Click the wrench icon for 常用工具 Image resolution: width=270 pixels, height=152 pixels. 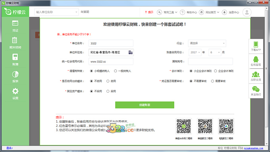click(159, 12)
